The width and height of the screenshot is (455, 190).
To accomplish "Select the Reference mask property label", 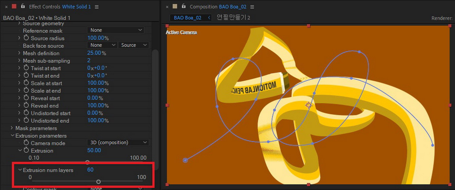I will pos(42,31).
